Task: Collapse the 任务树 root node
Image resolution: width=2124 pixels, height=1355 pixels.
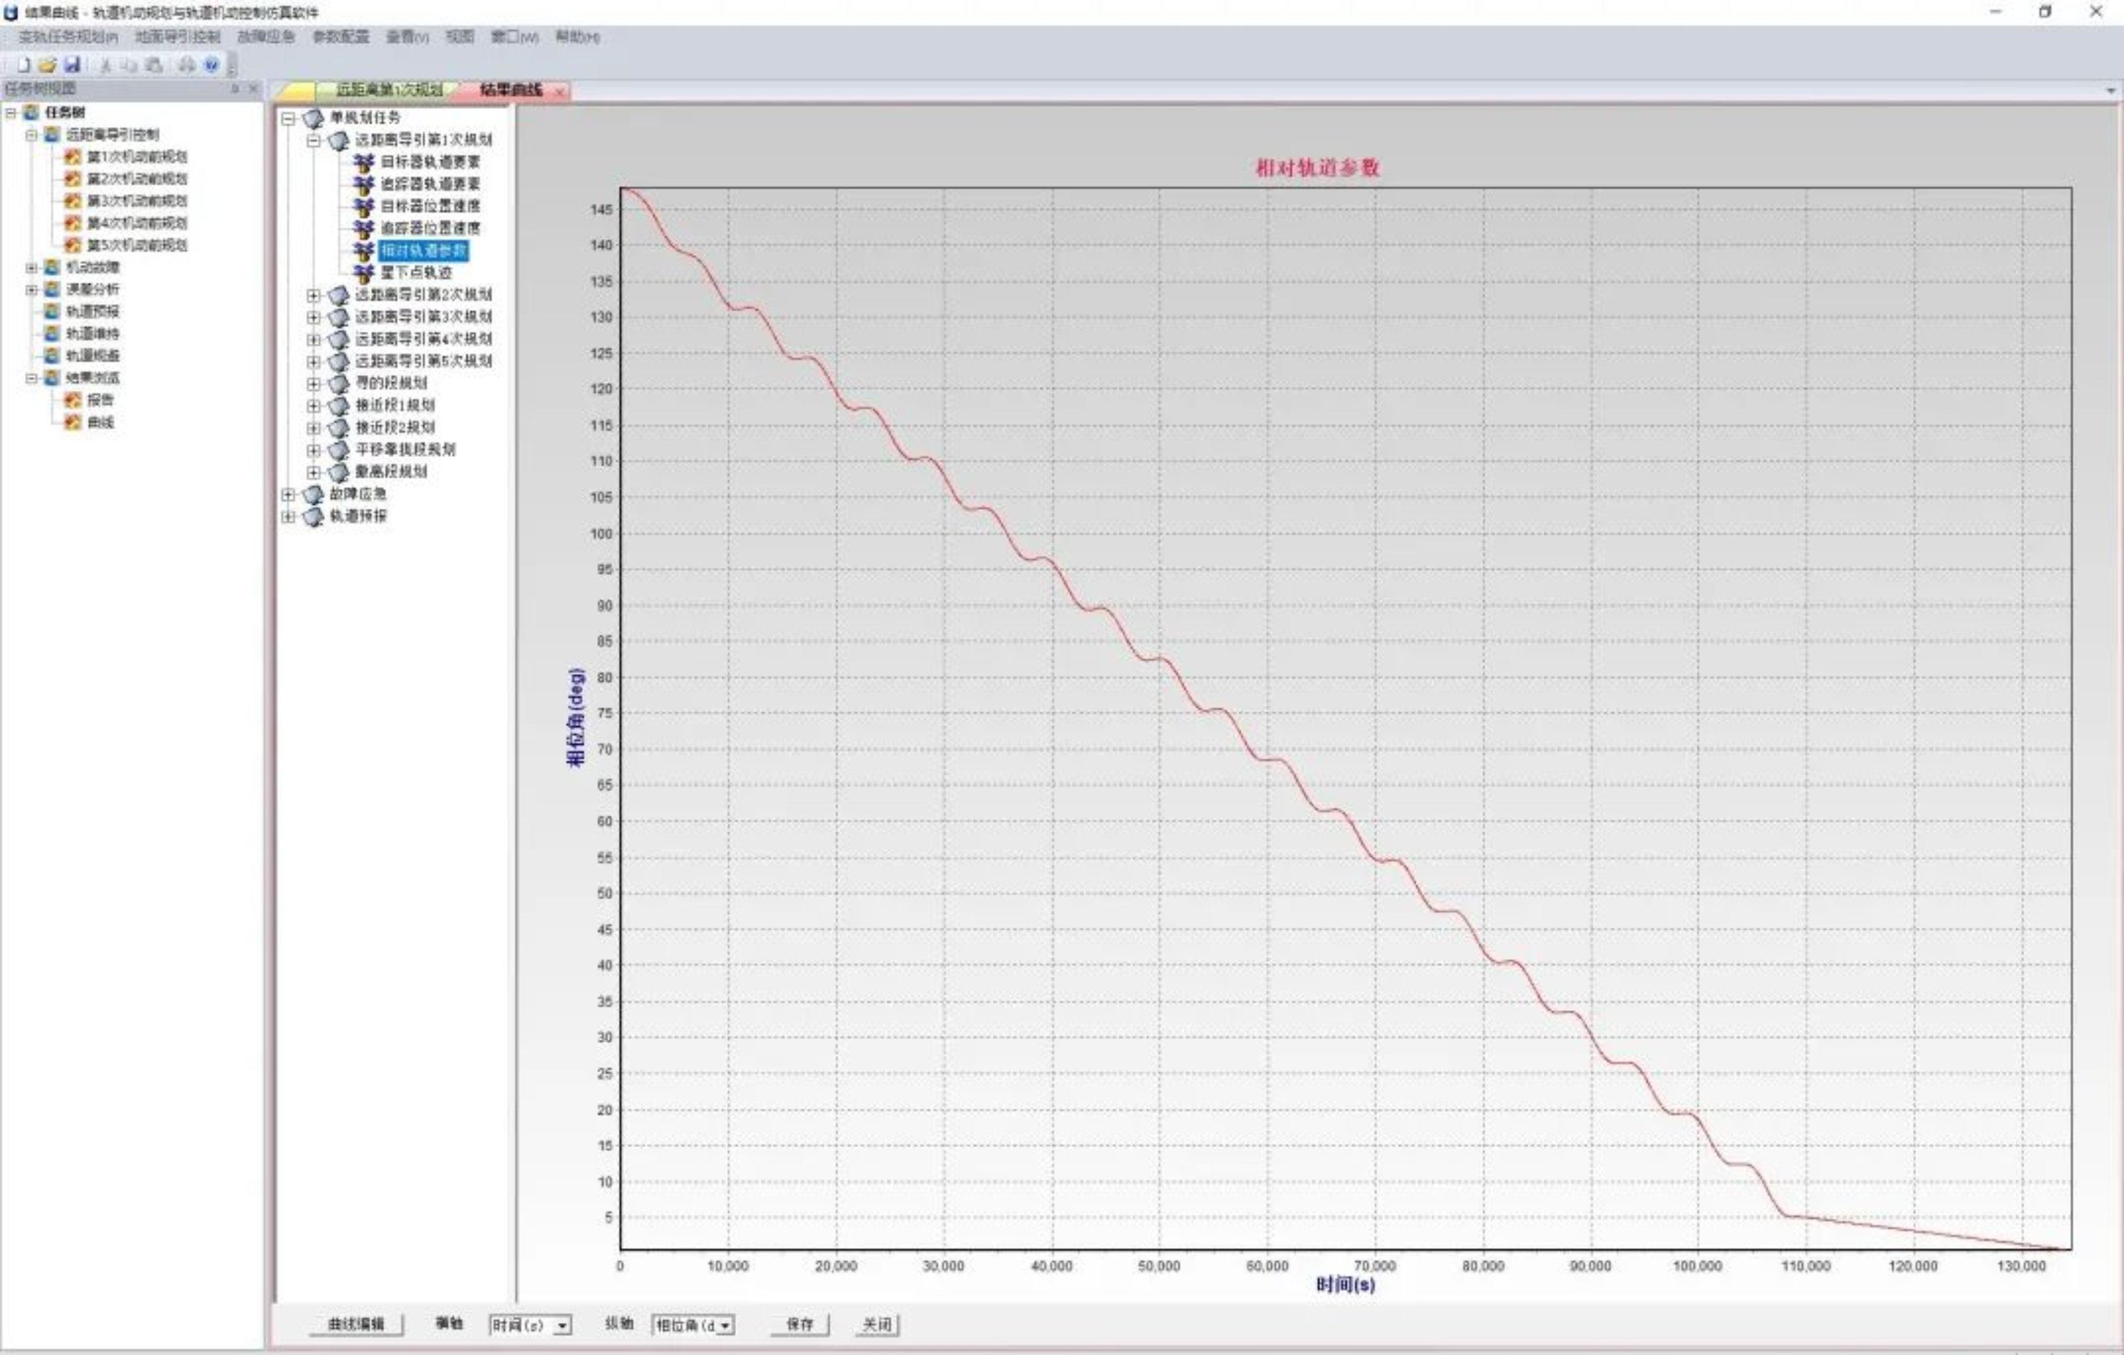Action: point(11,113)
